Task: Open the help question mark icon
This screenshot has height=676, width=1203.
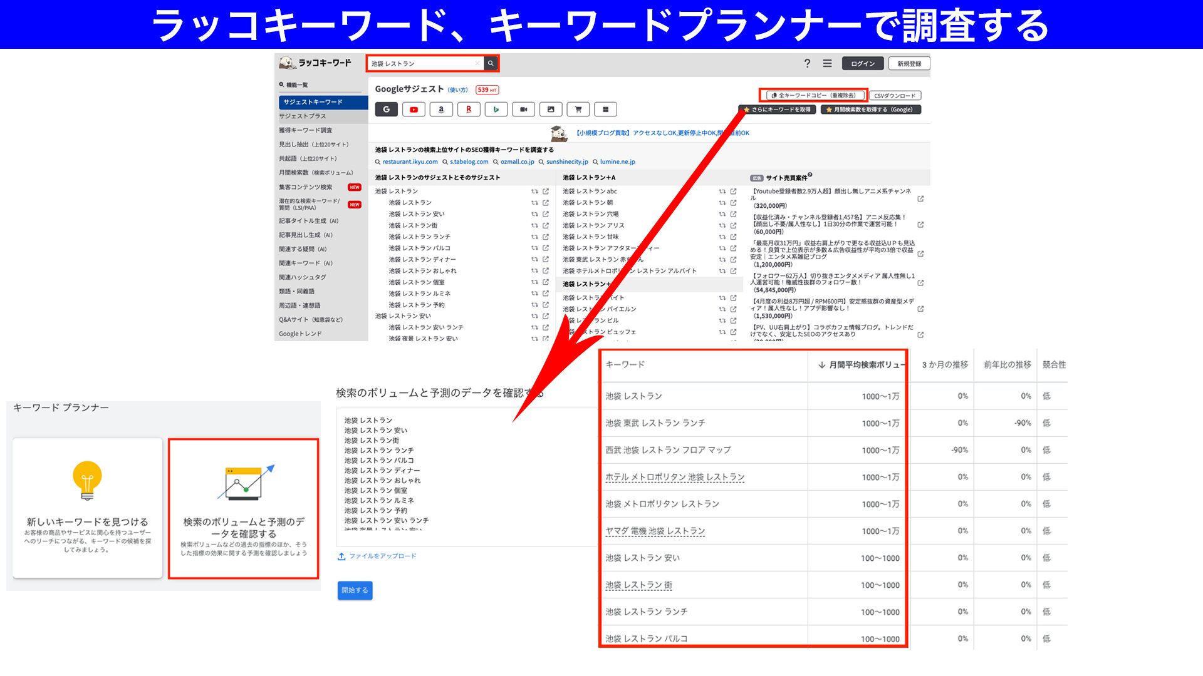Action: coord(807,63)
